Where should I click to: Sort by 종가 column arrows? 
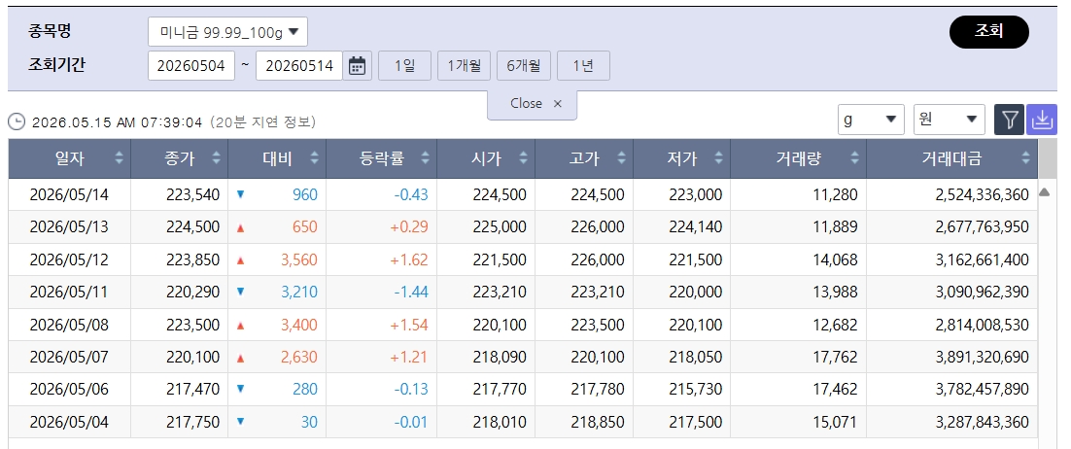217,158
